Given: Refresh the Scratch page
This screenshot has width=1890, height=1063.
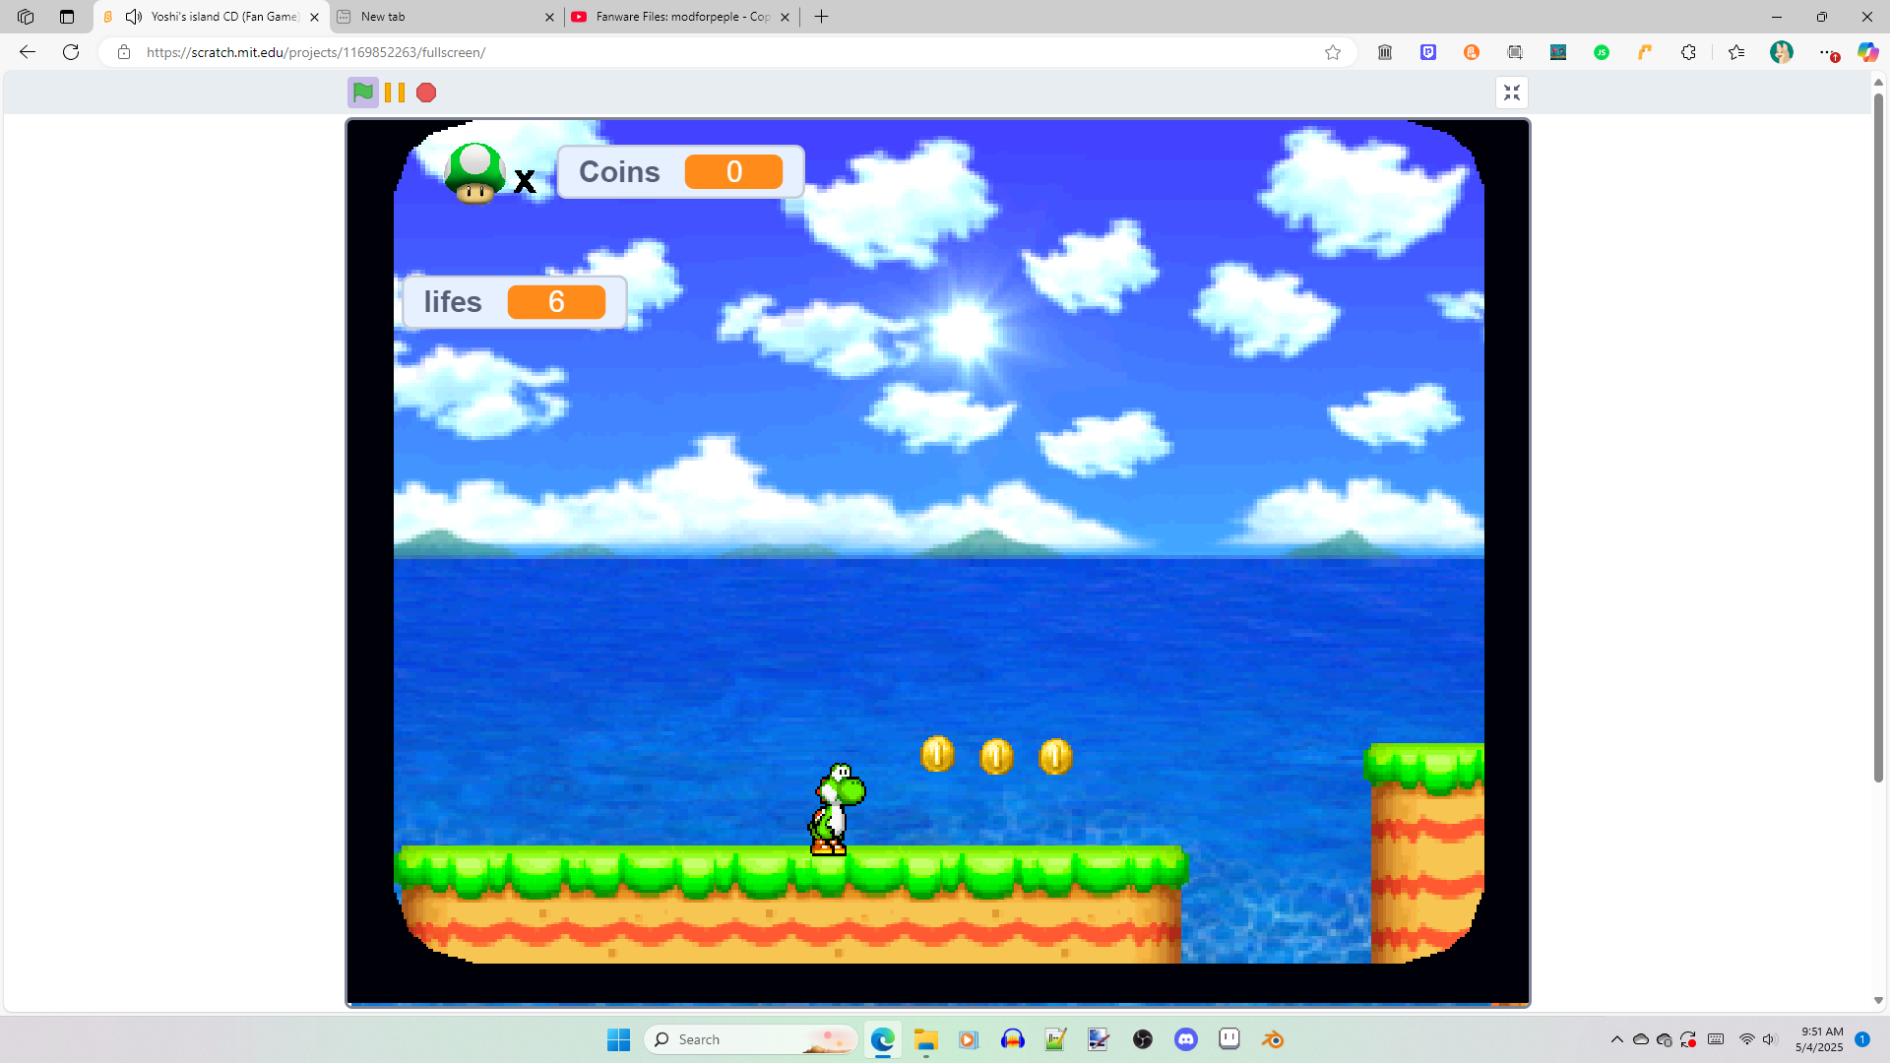Looking at the screenshot, I should click(71, 52).
